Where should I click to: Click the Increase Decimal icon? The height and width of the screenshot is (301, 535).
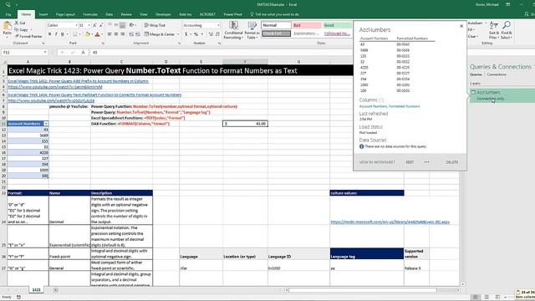[x=211, y=34]
